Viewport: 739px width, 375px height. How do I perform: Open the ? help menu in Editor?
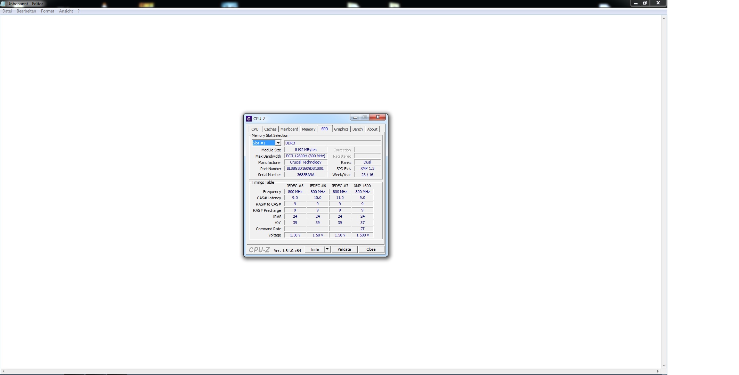pos(79,11)
